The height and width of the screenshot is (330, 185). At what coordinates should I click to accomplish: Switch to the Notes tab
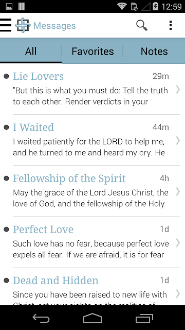pos(154,51)
